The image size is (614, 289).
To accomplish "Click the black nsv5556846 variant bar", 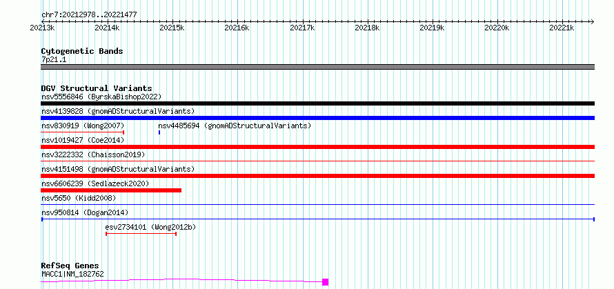I will click(317, 103).
